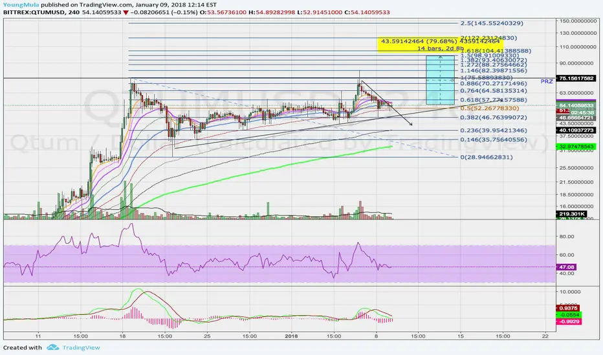Click the yellow 43.59142464 (79.68%) measurement box
This screenshot has width=603, height=355.
(441, 45)
